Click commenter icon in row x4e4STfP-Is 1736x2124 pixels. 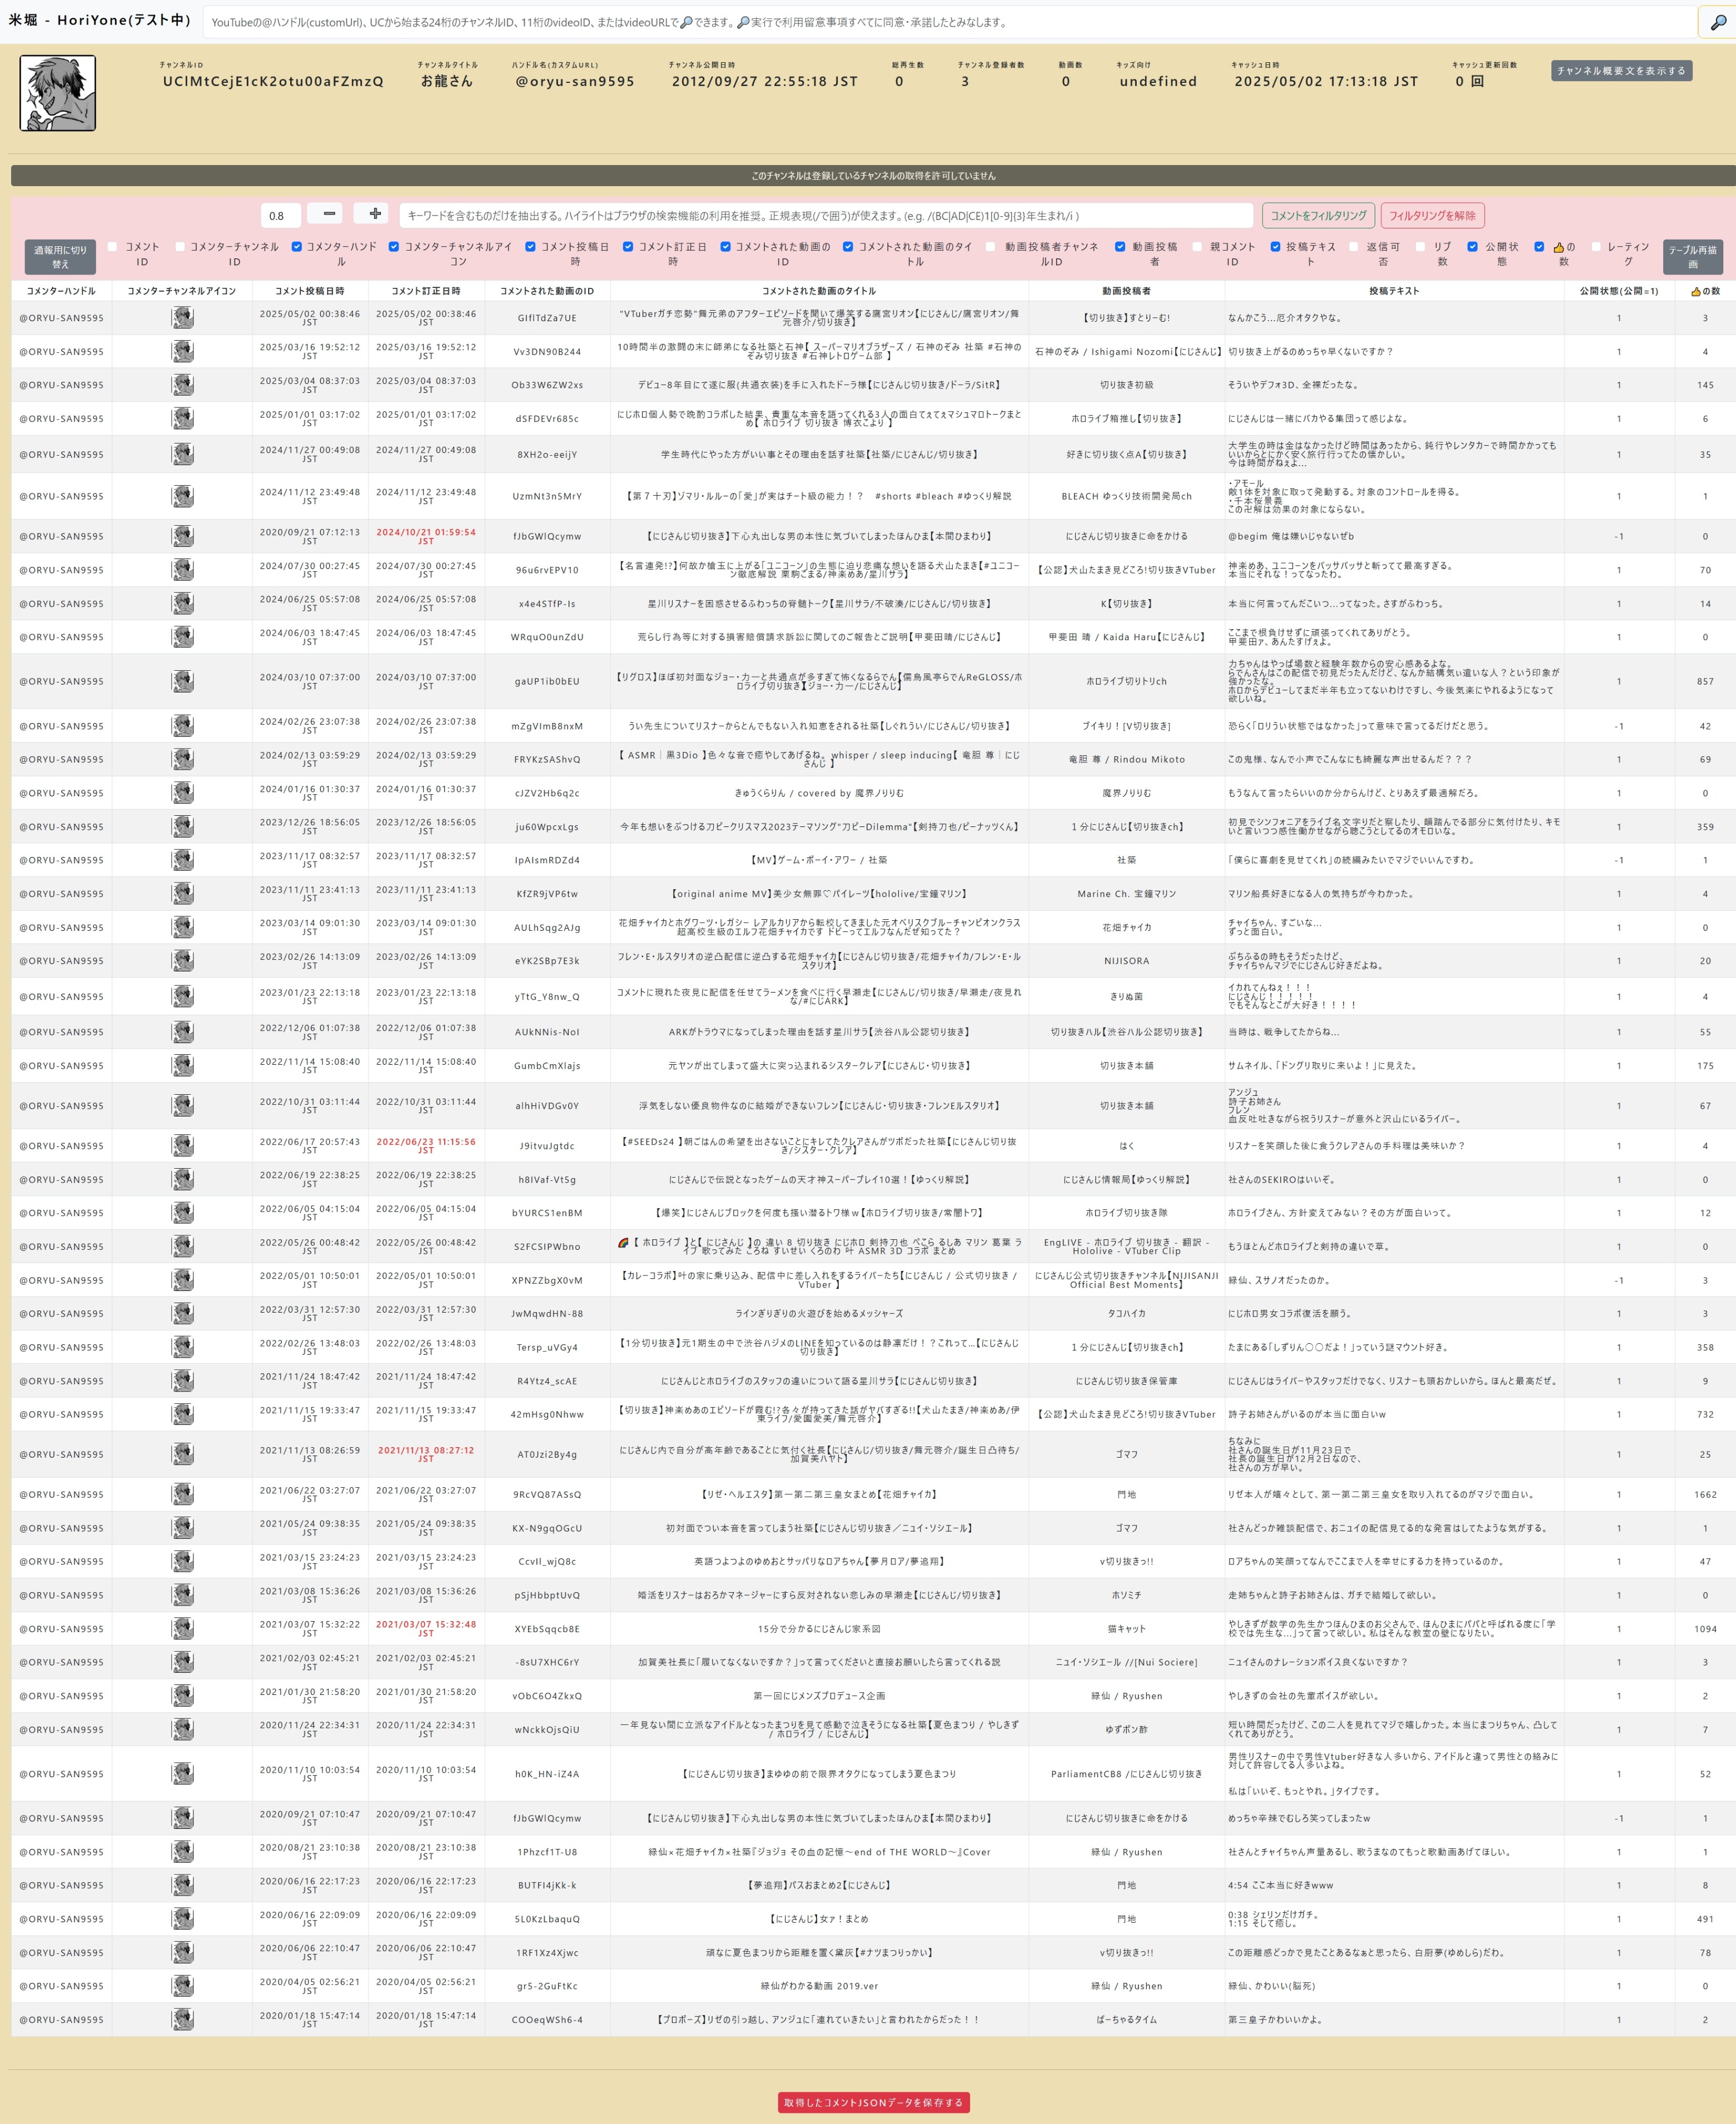pos(182,604)
